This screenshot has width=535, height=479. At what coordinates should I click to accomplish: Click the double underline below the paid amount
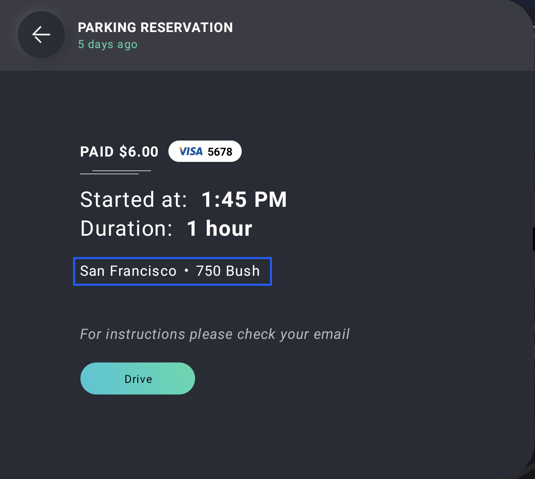pyautogui.click(x=116, y=172)
